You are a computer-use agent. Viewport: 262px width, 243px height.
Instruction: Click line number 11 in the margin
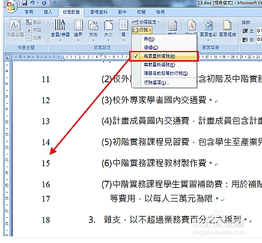pos(46,79)
